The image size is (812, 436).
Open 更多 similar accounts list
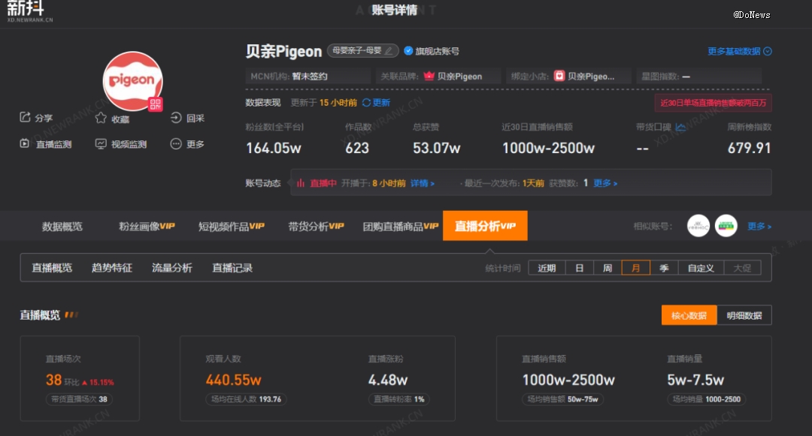tap(759, 225)
